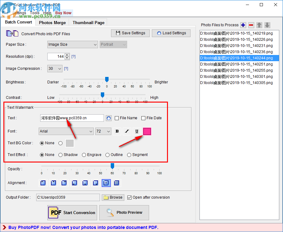Enable the File Name watermark checkbox
This screenshot has width=283, height=232.
[x=117, y=118]
